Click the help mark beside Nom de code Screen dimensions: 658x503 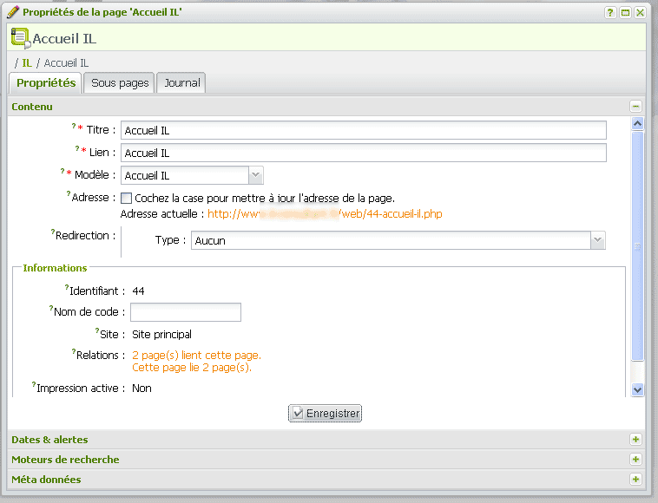(51, 308)
